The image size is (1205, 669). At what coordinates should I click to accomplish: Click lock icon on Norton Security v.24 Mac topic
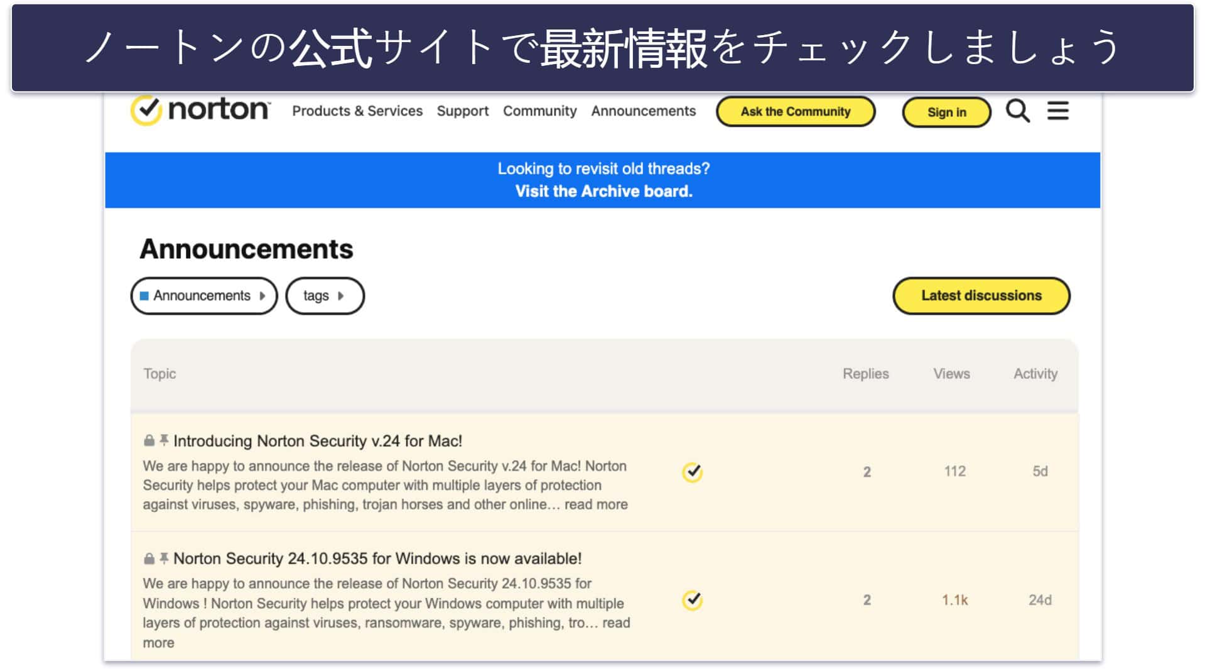coord(149,440)
